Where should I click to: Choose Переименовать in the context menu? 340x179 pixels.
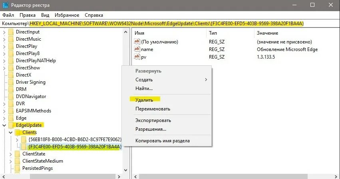[153, 109]
